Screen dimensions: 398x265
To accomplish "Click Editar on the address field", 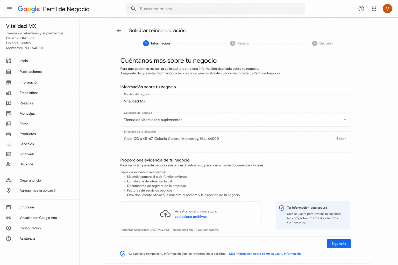I will (341, 139).
